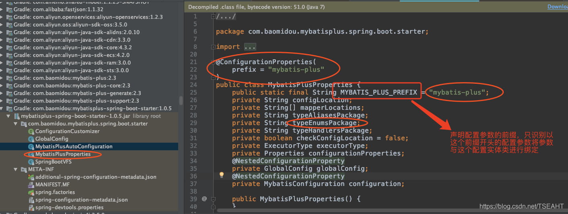Click the MybatisPlusProperties class icon
Image resolution: width=568 pixels, height=214 pixels.
point(31,154)
